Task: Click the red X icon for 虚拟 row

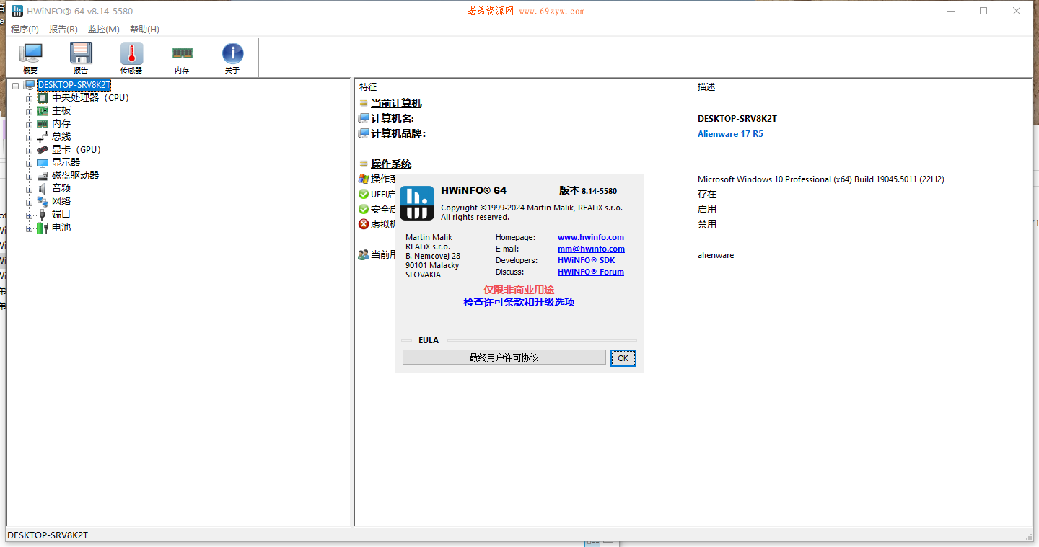Action: pyautogui.click(x=364, y=224)
